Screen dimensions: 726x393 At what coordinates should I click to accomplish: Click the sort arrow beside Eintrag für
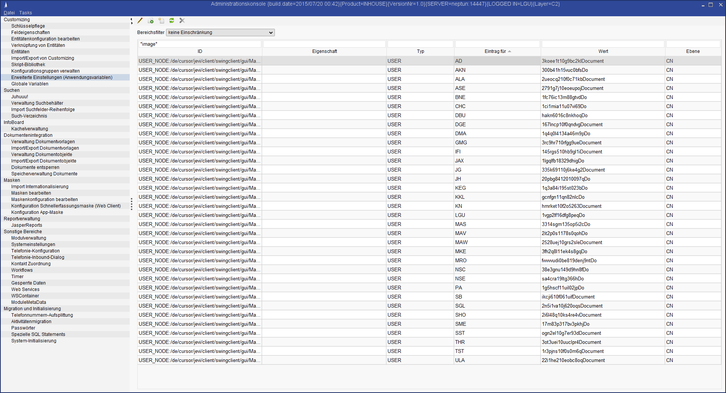pos(509,51)
